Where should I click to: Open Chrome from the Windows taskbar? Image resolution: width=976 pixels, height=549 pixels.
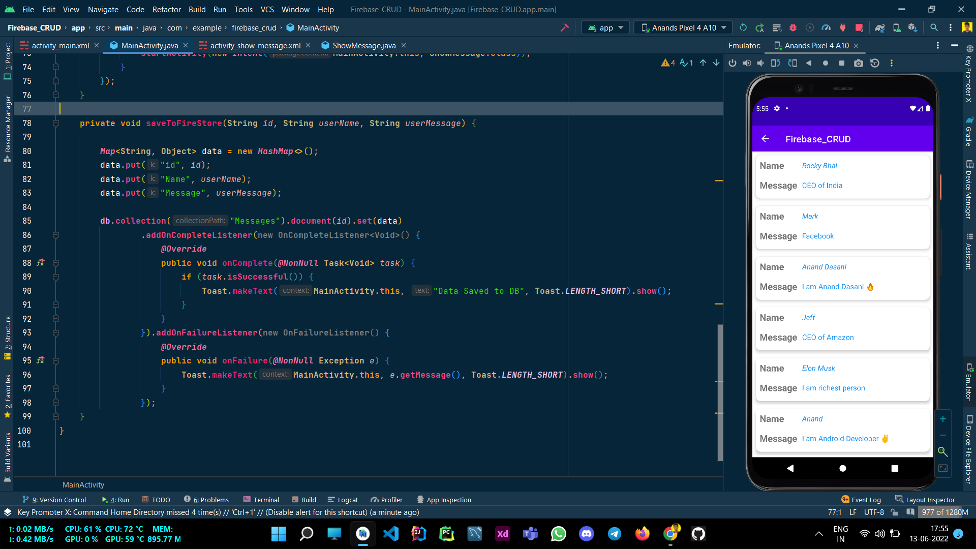pos(670,534)
